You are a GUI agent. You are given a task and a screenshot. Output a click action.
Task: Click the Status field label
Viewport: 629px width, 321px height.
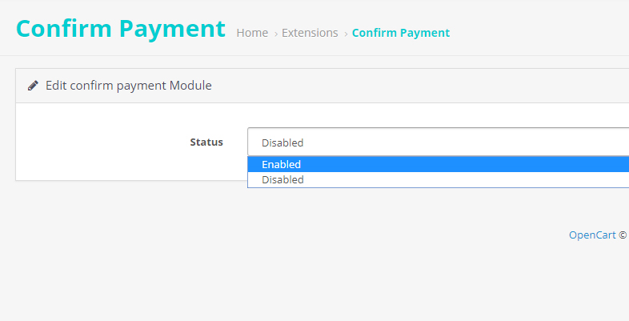tap(206, 142)
